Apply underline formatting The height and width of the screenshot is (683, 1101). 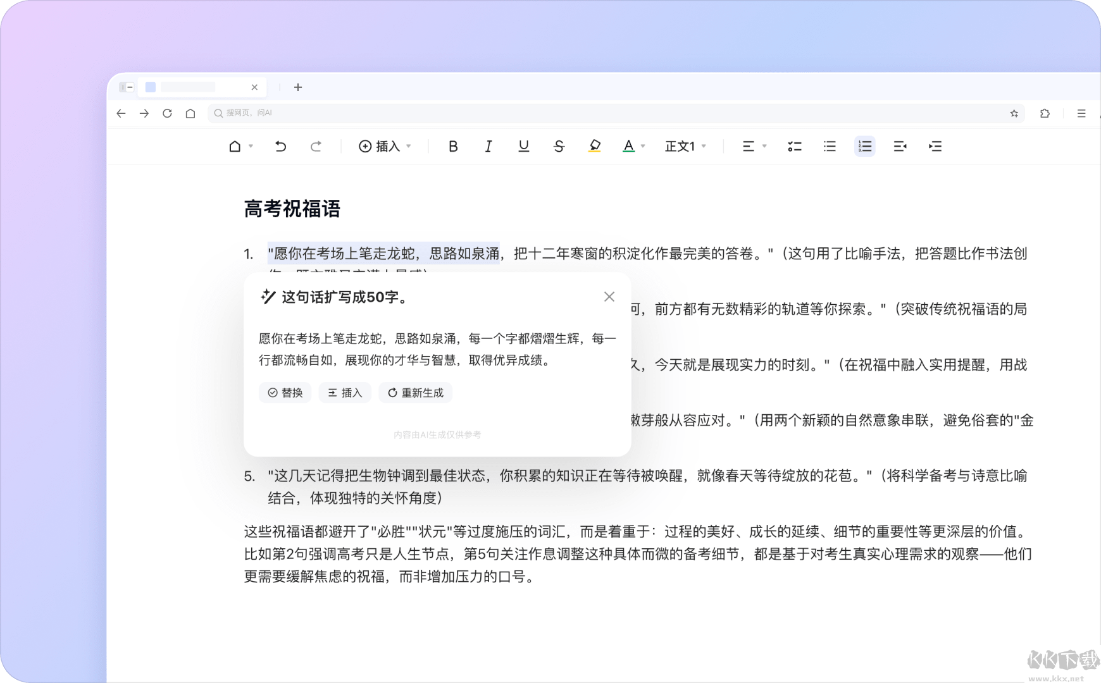(x=523, y=147)
